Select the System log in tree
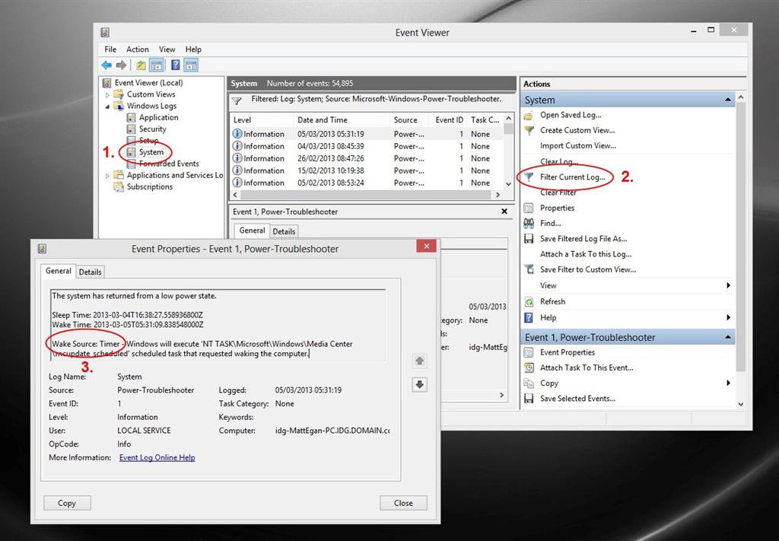The width and height of the screenshot is (779, 541). pyautogui.click(x=151, y=152)
